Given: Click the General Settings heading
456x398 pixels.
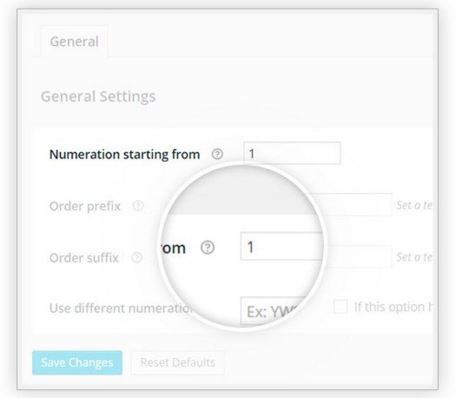Looking at the screenshot, I should [98, 96].
